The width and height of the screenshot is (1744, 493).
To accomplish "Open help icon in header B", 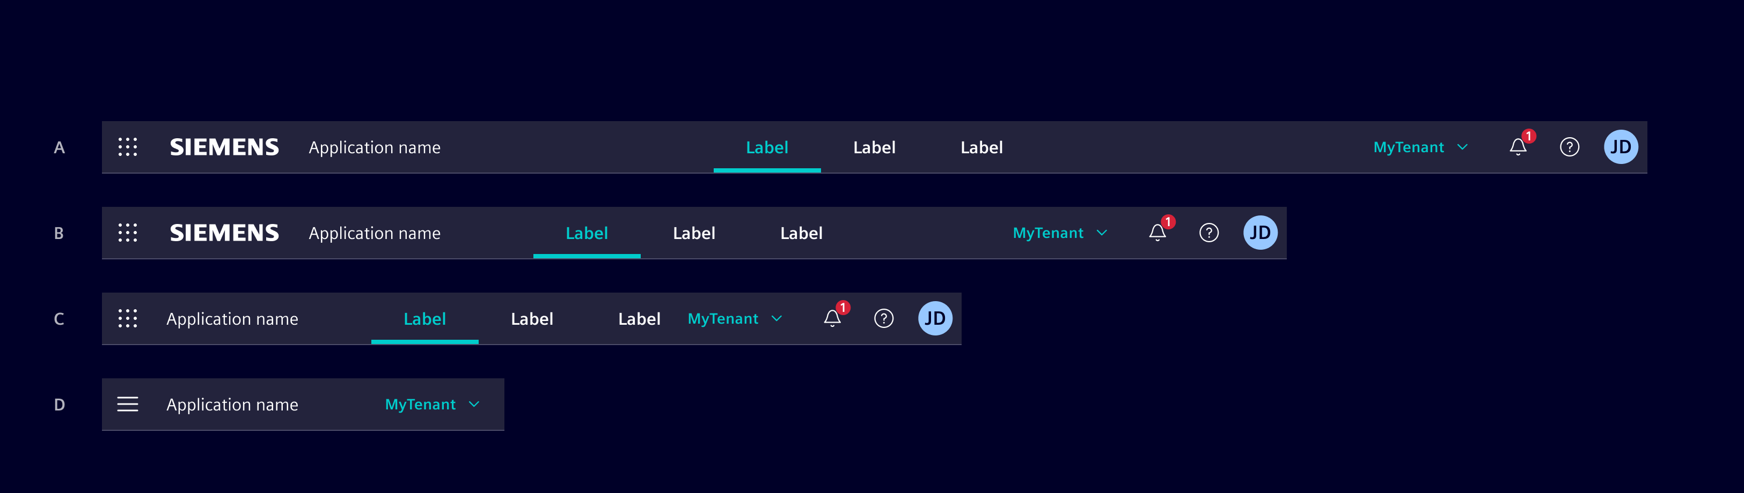I will pos(1208,233).
